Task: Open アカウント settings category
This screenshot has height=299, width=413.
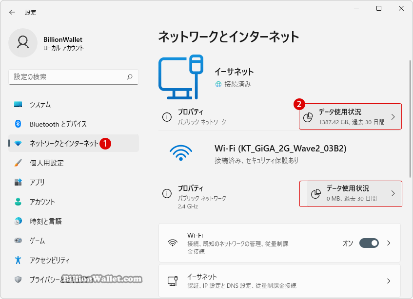Action: 74,202
